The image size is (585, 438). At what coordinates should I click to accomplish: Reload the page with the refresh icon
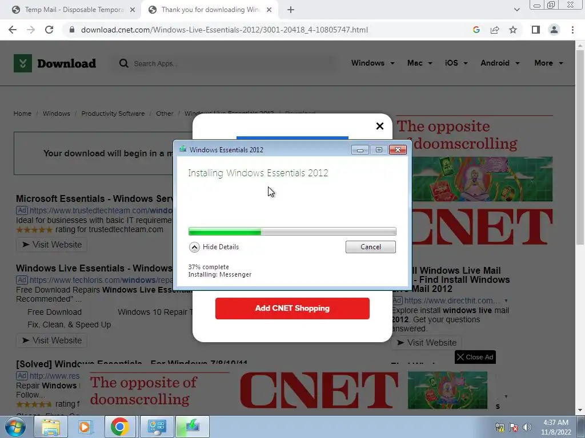tap(49, 30)
